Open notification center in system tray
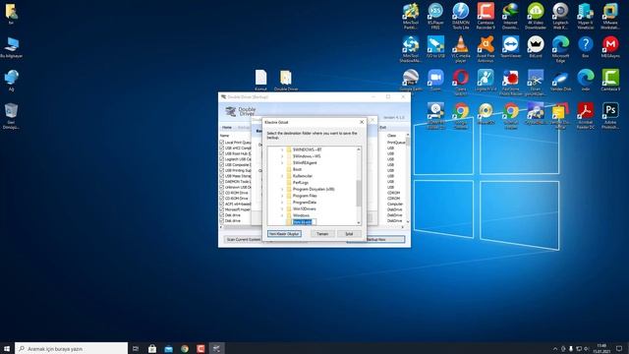Image resolution: width=629 pixels, height=354 pixels. (619, 348)
